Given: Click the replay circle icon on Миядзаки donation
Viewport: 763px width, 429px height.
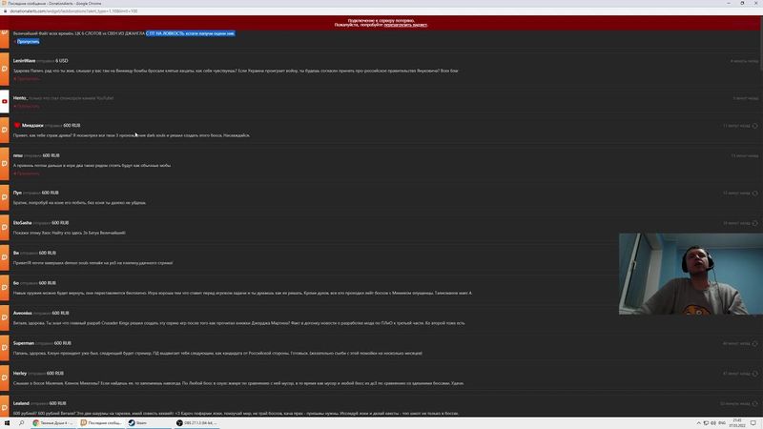Looking at the screenshot, I should tap(754, 125).
